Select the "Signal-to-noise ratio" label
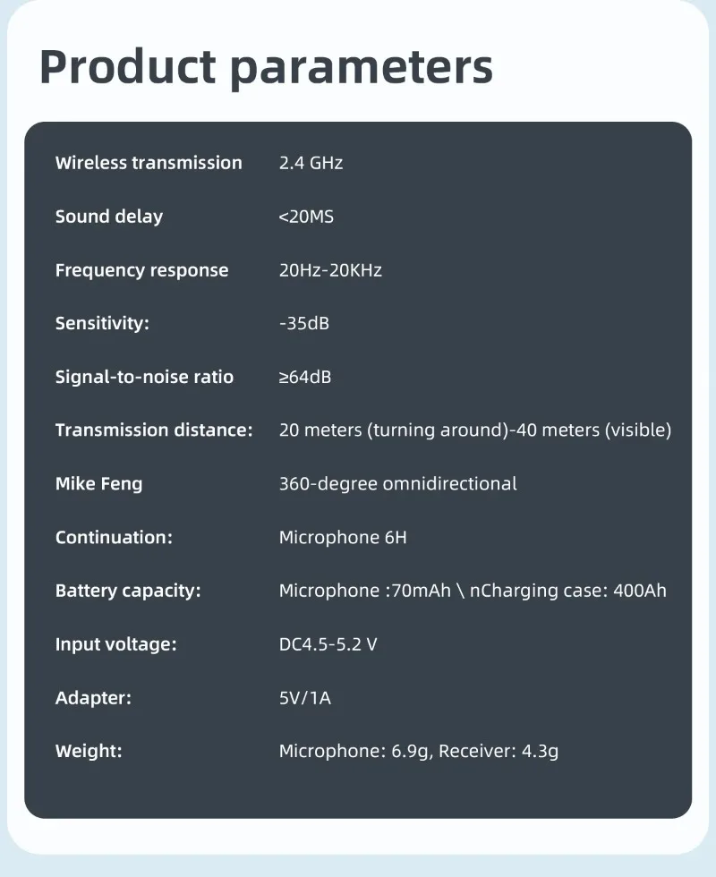The image size is (716, 877). [x=144, y=377]
